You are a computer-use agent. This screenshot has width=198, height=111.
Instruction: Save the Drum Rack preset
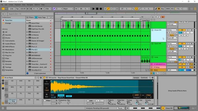(41, 78)
